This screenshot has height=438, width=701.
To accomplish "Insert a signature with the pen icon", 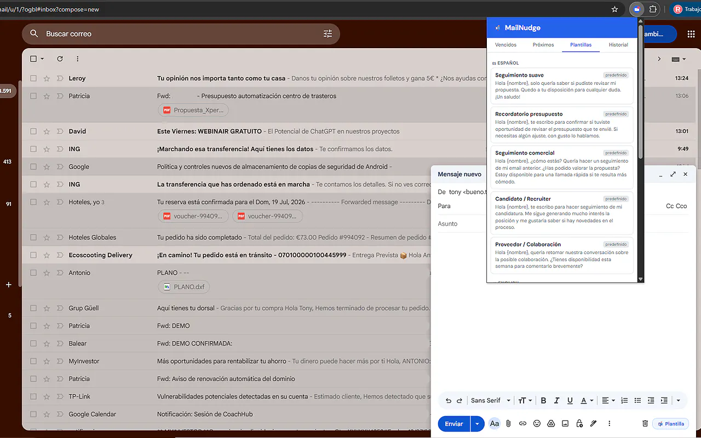I will pyautogui.click(x=594, y=424).
